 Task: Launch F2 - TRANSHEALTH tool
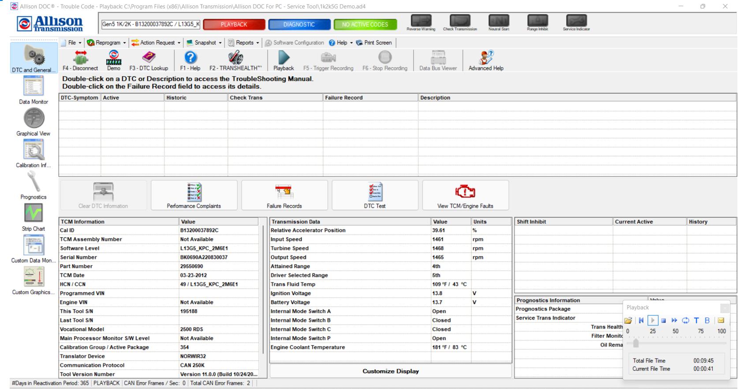pos(236,60)
